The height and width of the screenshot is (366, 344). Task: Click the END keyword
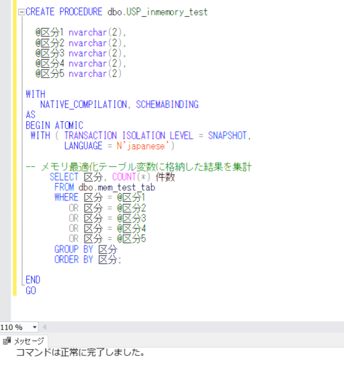33,280
